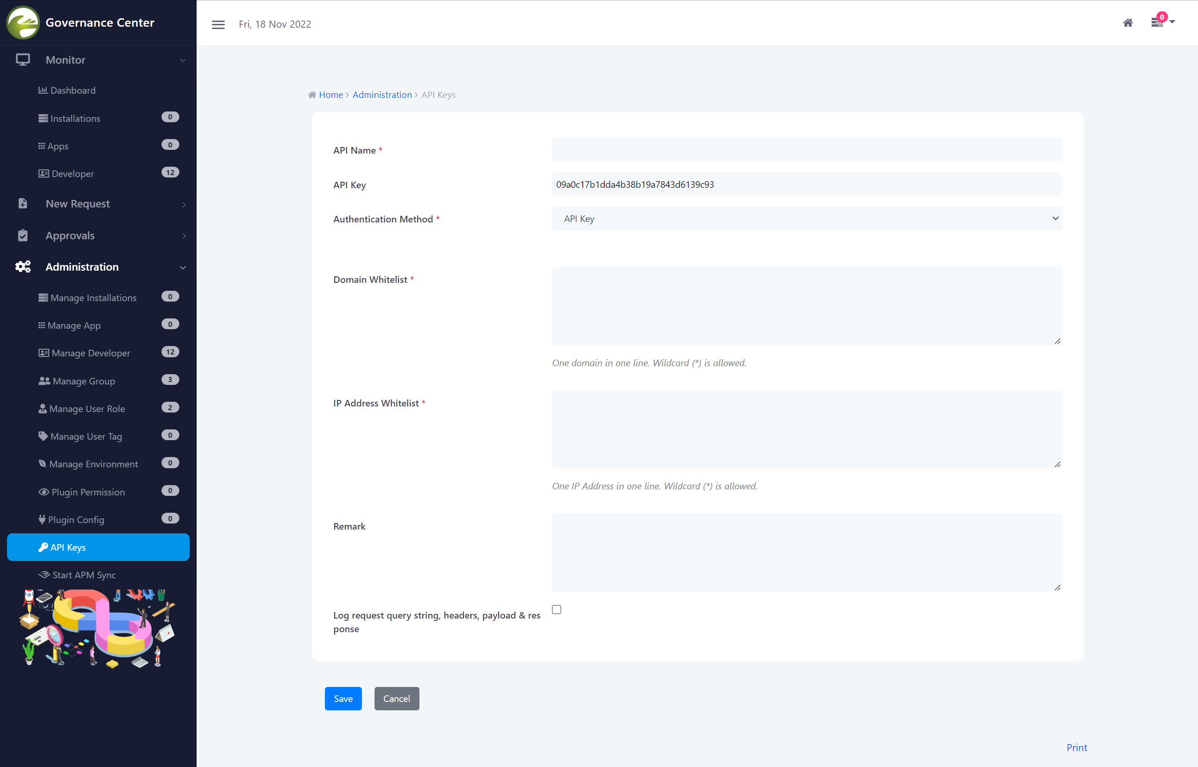Click into the API Name field

click(806, 150)
